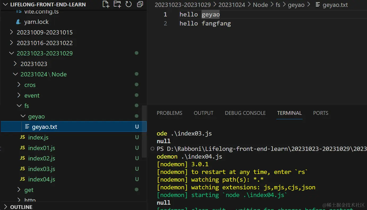Switch to the PROBLEMS panel tab
Screen dimensions: 367x210
(169, 113)
